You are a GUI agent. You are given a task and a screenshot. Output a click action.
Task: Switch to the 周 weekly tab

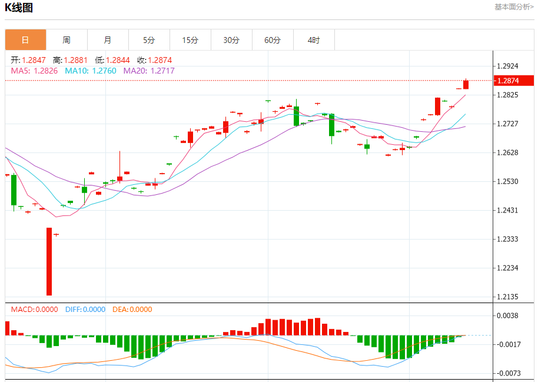67,40
